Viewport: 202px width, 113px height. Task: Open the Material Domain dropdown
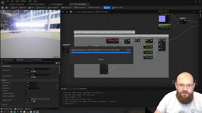click(31, 83)
